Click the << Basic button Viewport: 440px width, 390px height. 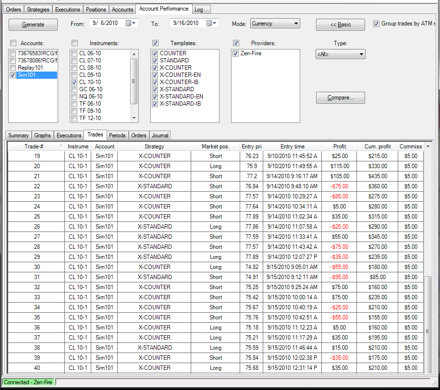pos(340,24)
